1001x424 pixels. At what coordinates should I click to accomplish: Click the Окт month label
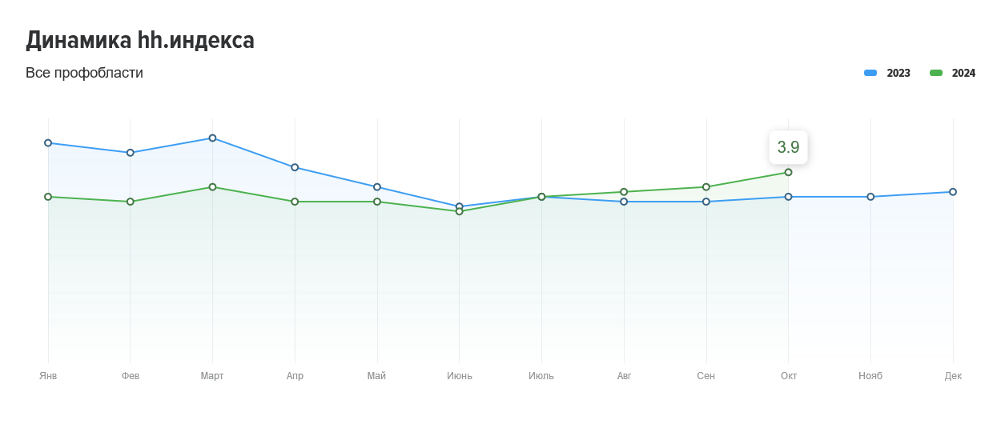789,376
